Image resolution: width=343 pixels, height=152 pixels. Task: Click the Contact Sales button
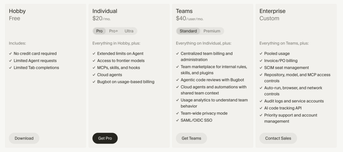pyautogui.click(x=278, y=138)
